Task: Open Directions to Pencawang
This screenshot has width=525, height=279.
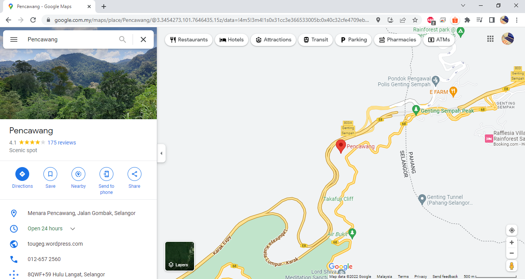Action: [x=22, y=179]
